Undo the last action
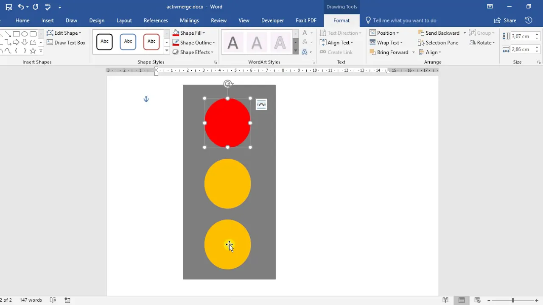This screenshot has height=305, width=543. pyautogui.click(x=21, y=7)
